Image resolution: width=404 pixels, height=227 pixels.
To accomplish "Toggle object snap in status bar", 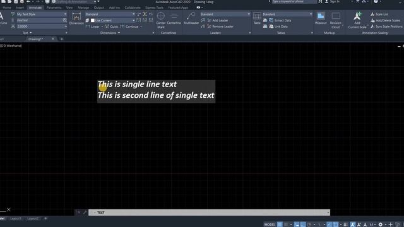I will [336, 224].
